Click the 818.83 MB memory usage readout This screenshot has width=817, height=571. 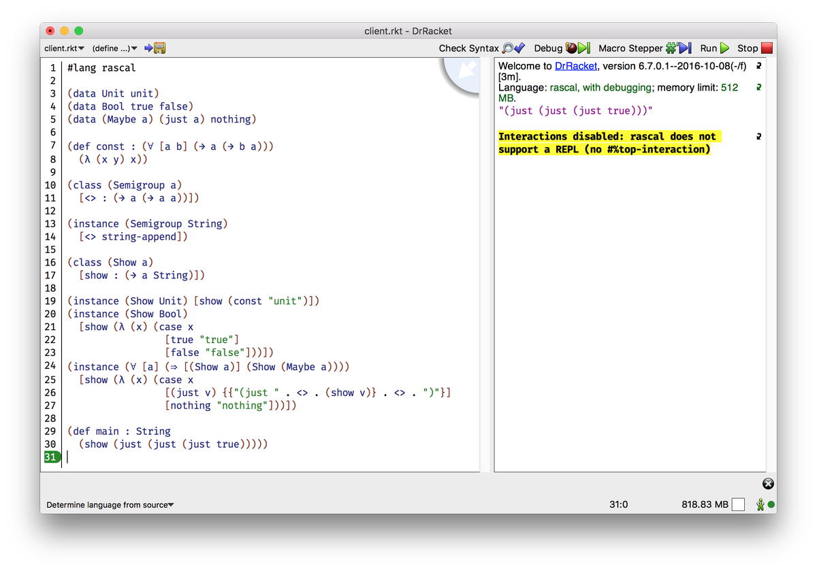pos(705,505)
